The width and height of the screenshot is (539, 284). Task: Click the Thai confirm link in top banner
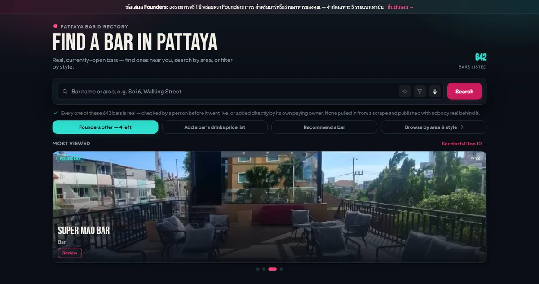pyautogui.click(x=401, y=7)
